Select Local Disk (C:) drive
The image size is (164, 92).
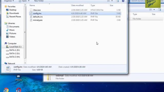click(x=15, y=47)
